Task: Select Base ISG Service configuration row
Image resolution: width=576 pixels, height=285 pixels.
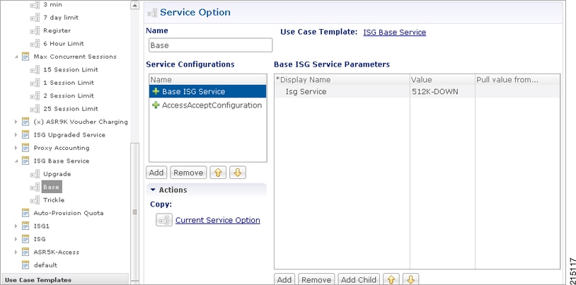Action: (207, 91)
